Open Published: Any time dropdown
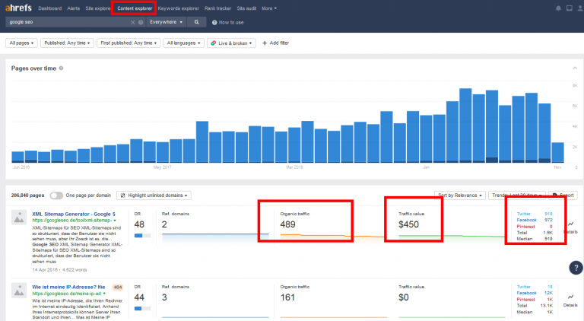The height and width of the screenshot is (321, 584). pos(67,43)
